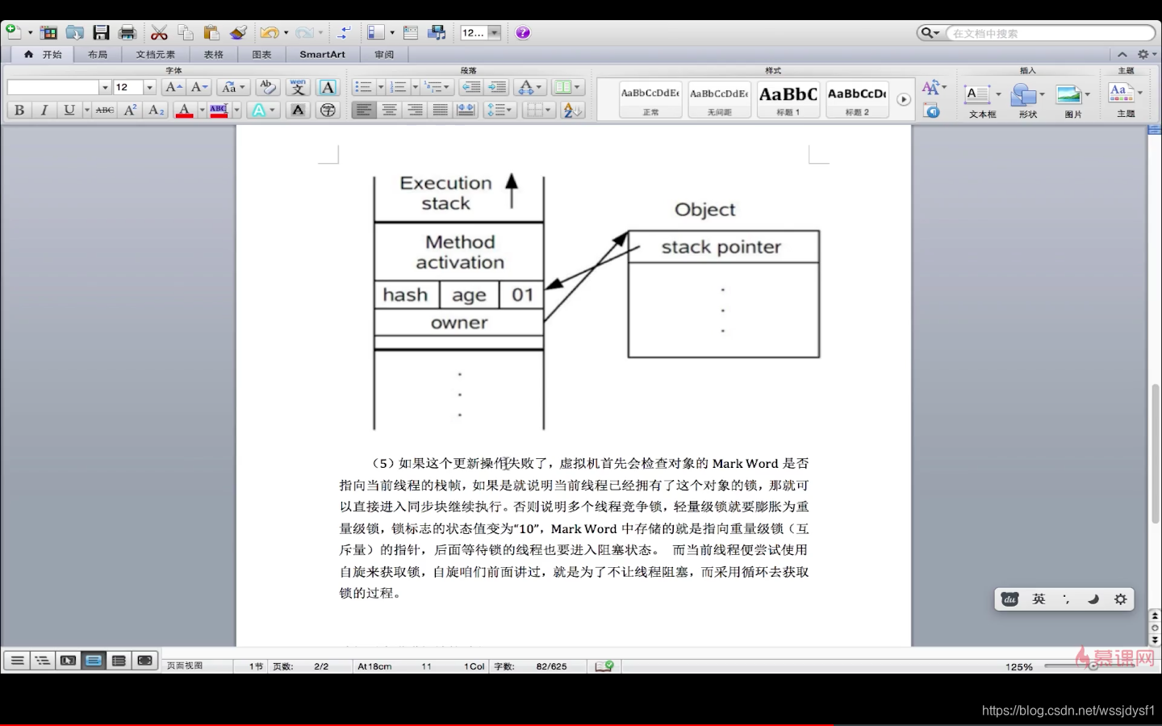Center align text
This screenshot has height=726, width=1162.
[x=390, y=110]
